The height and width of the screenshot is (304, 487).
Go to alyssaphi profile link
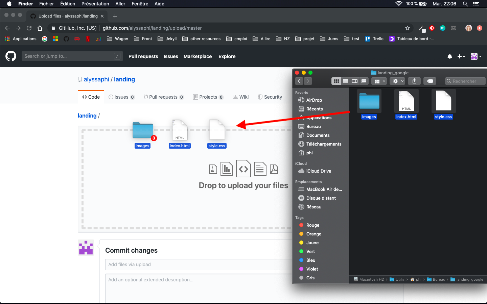click(96, 79)
